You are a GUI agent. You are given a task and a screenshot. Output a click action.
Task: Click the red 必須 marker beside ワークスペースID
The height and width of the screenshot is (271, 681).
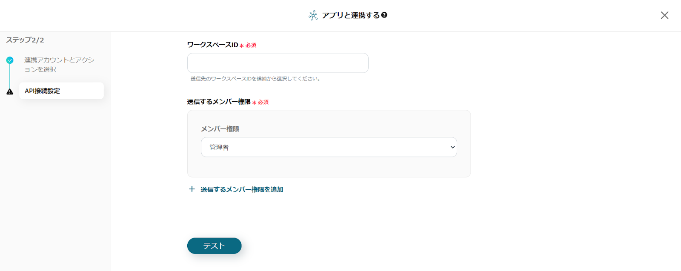coord(251,46)
